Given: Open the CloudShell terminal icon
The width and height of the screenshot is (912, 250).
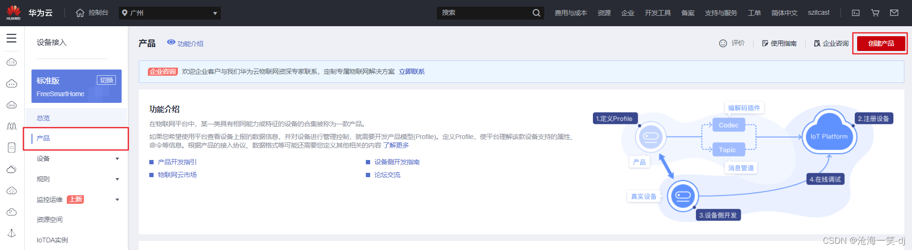Looking at the screenshot, I should tap(856, 13).
